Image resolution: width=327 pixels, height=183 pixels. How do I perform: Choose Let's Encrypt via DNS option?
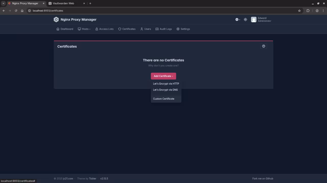(x=165, y=90)
